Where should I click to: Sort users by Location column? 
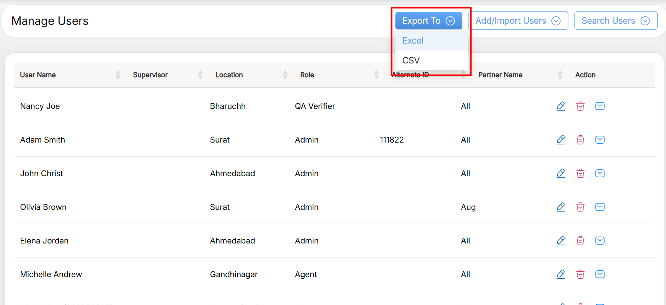pyautogui.click(x=285, y=75)
